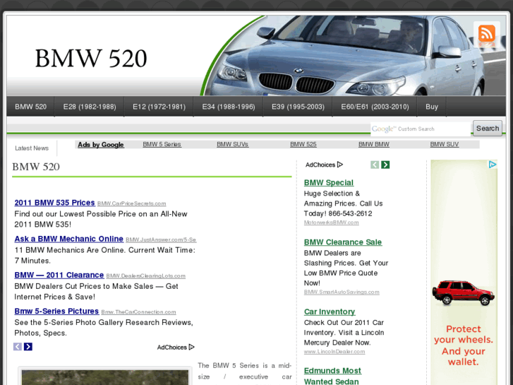This screenshot has height=385, width=513.
Task: Click the BMW 520 article heading
Action: click(x=36, y=167)
